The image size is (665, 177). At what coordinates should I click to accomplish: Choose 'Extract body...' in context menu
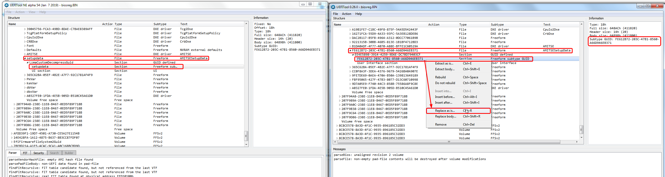[x=459, y=69]
